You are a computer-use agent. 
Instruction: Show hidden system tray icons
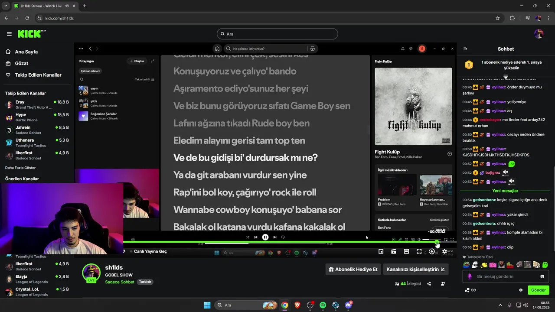[500, 305]
